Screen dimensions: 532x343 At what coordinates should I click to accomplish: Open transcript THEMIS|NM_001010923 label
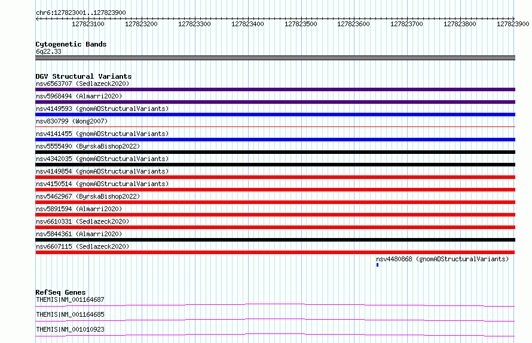coord(70,329)
